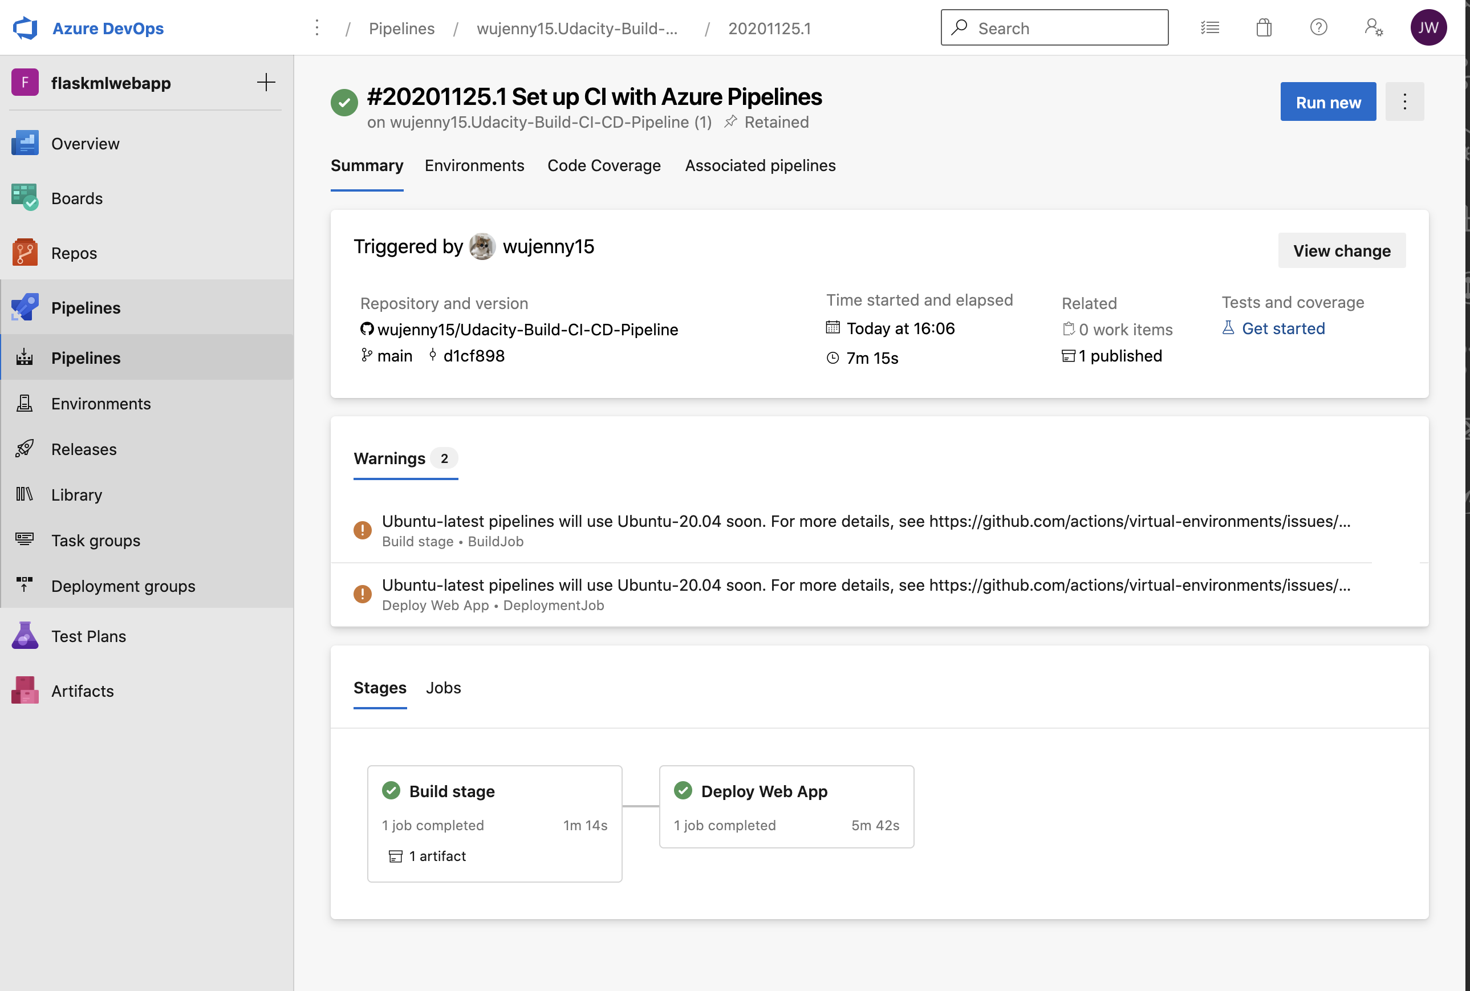
Task: Open User settings icon in header
Action: [1373, 28]
